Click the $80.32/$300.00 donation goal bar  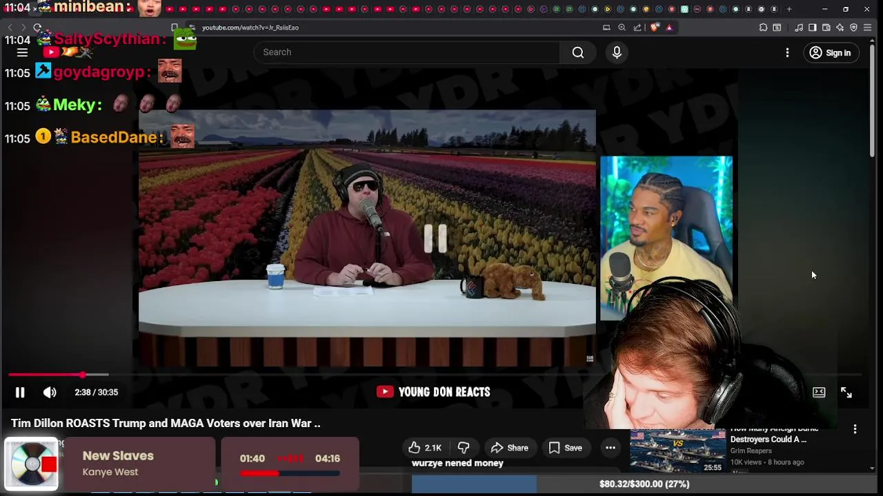643,484
